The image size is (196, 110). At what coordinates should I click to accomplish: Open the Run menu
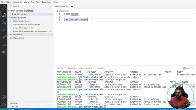coord(38,2)
